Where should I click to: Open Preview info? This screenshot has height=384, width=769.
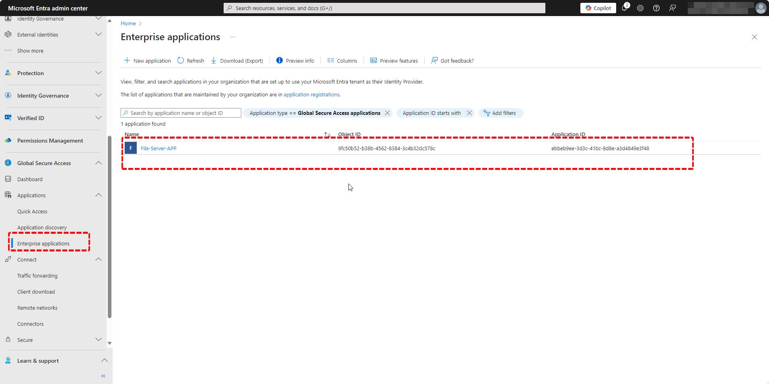click(295, 61)
